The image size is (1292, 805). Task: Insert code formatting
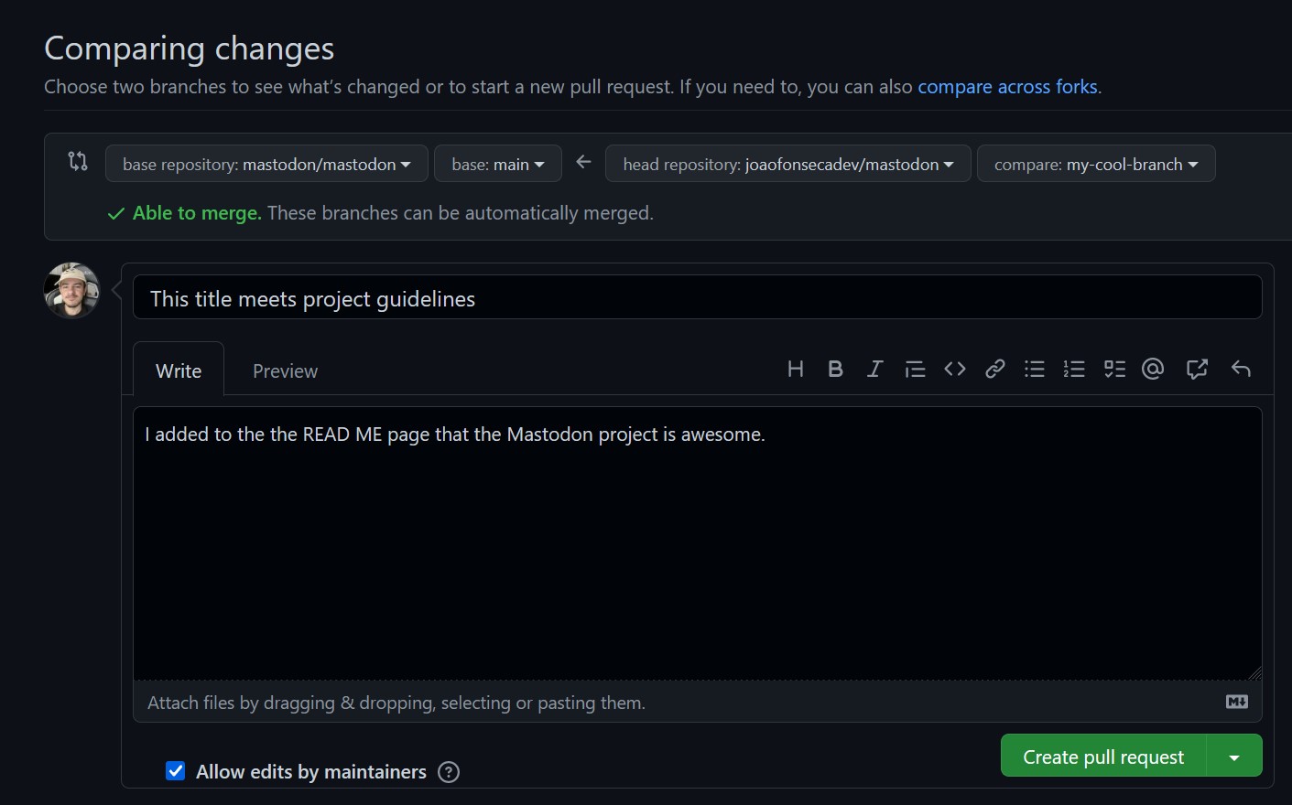tap(955, 369)
